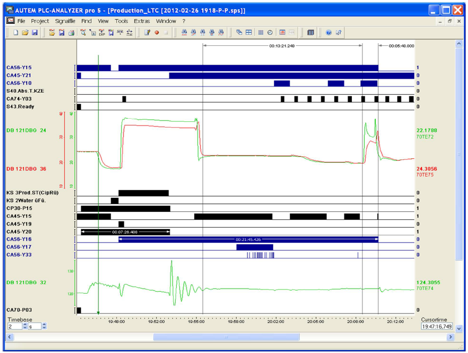Open a signal file via toolbar icon
Image resolution: width=468 pixels, height=353 pixels.
[x=52, y=32]
